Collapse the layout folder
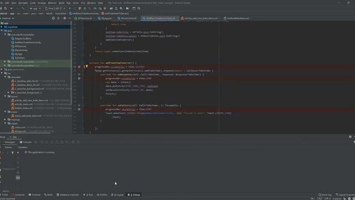Screen dimensions: 355x200 coord(5,96)
